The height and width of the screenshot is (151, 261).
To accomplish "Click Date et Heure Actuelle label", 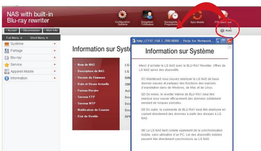I will click(93, 84).
